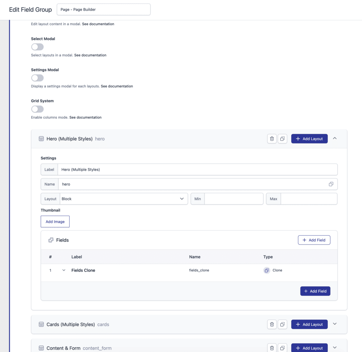Expand the Fields Clone row chevron
Image resolution: width=362 pixels, height=352 pixels.
click(x=64, y=270)
